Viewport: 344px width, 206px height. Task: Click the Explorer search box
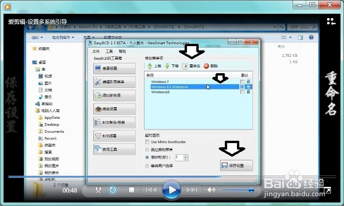302,27
